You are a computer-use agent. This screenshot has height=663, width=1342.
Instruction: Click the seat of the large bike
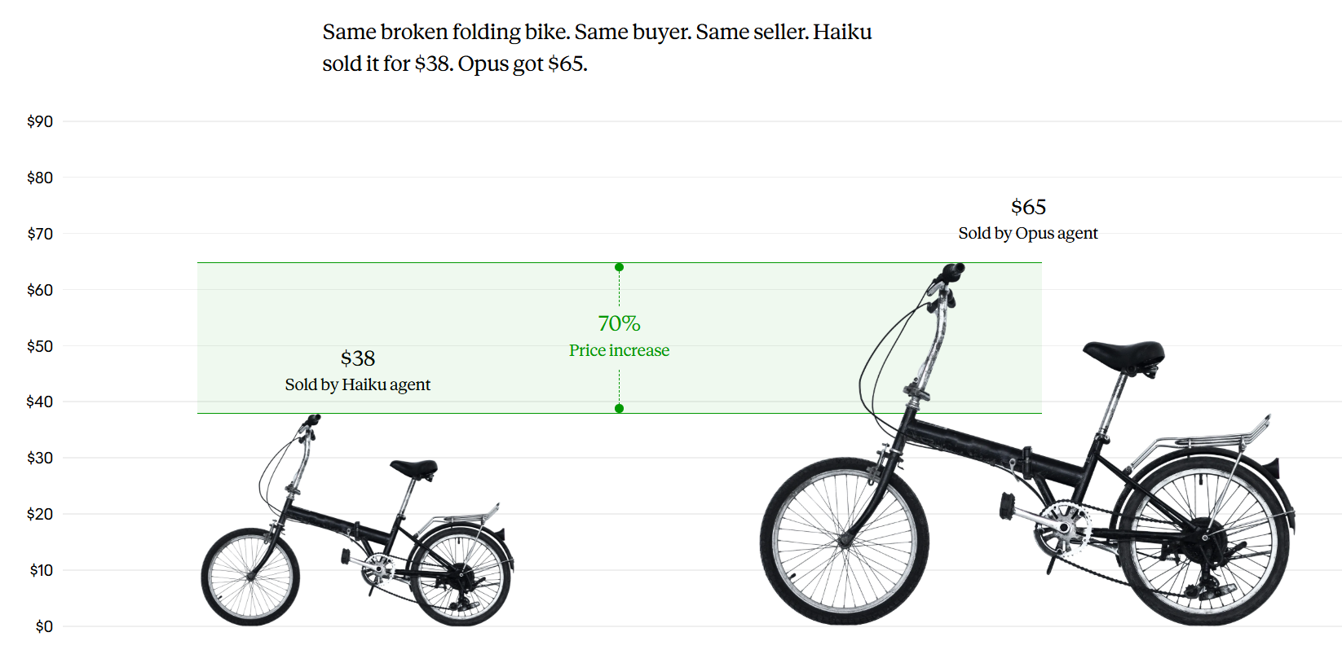point(1123,354)
